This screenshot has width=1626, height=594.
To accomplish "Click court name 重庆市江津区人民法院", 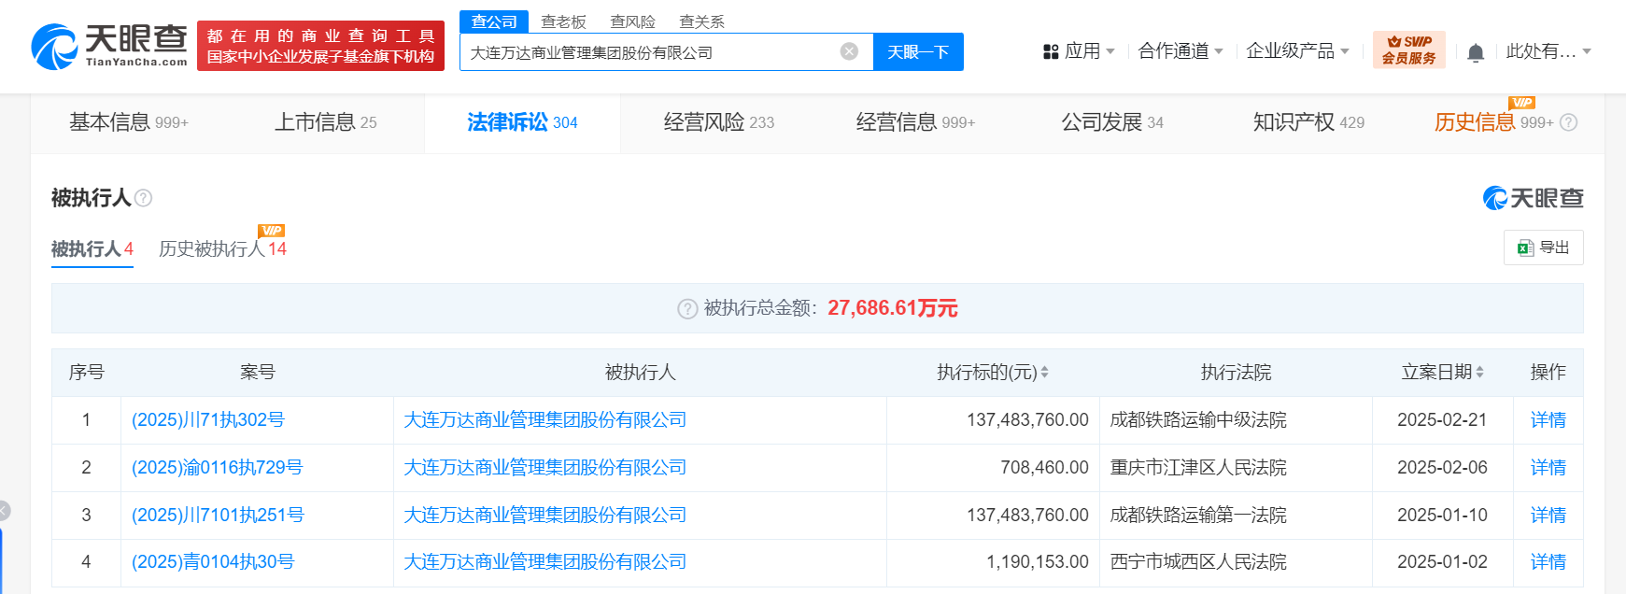I will click(1198, 468).
